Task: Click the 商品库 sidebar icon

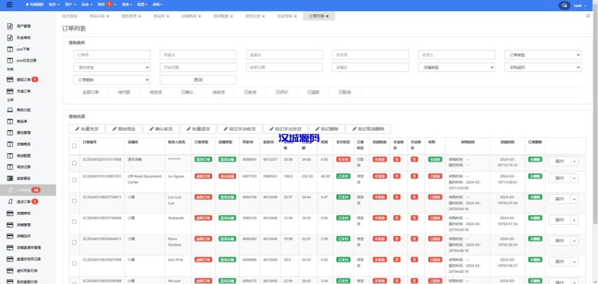Action: (x=11, y=122)
